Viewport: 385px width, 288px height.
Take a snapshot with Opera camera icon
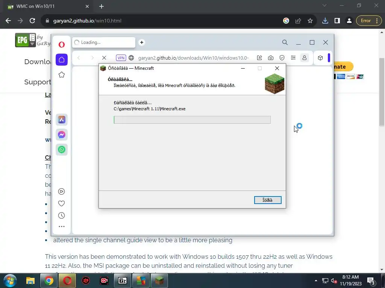pyautogui.click(x=271, y=58)
